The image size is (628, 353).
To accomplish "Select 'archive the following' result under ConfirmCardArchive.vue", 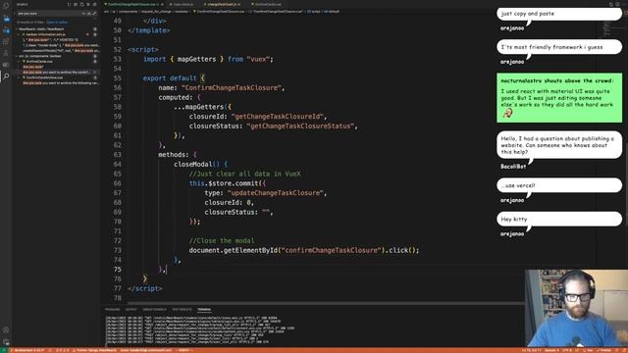I will tap(60, 83).
